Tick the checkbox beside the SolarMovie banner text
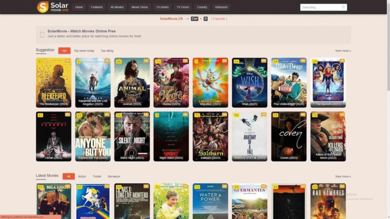The width and height of the screenshot is (390, 219). click(42, 35)
